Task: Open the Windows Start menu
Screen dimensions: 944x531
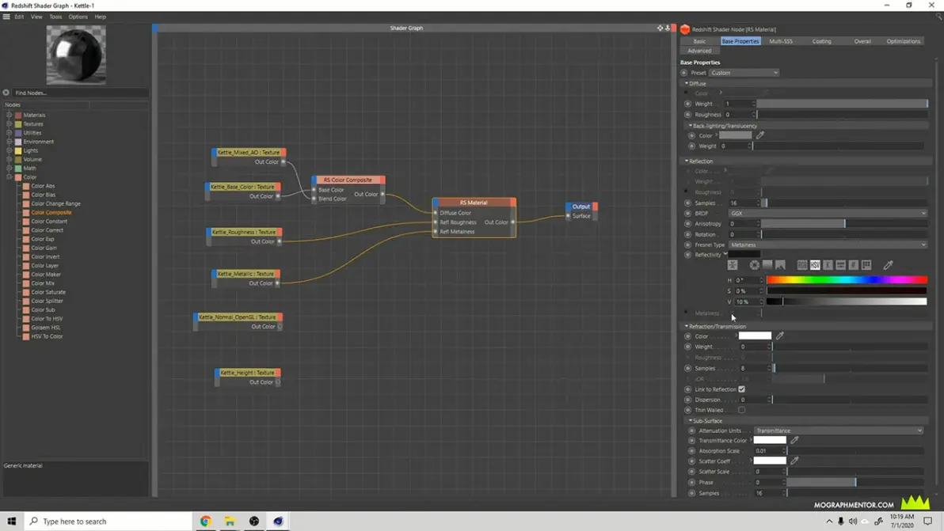Action: click(11, 521)
